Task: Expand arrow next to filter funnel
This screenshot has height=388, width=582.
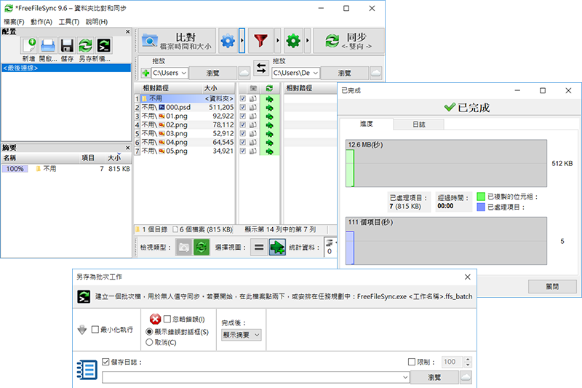Action: [278, 41]
